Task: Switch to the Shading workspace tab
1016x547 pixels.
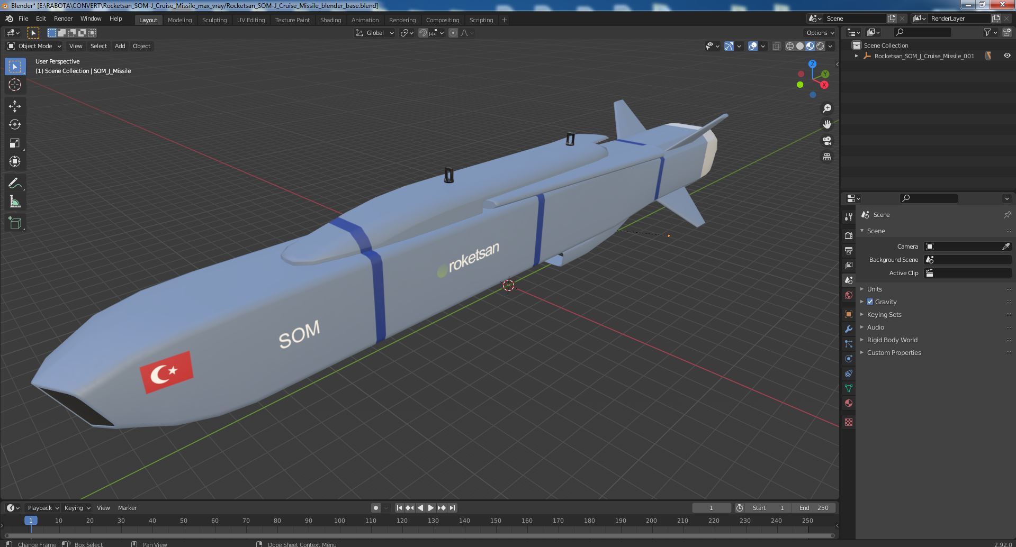Action: (x=330, y=20)
